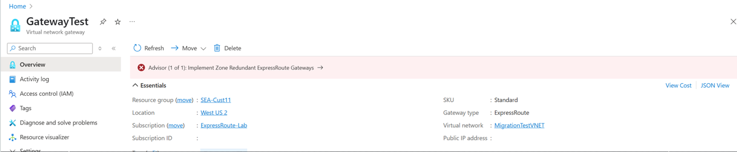Click the View Cost link
This screenshot has height=152, width=737.
[678, 86]
